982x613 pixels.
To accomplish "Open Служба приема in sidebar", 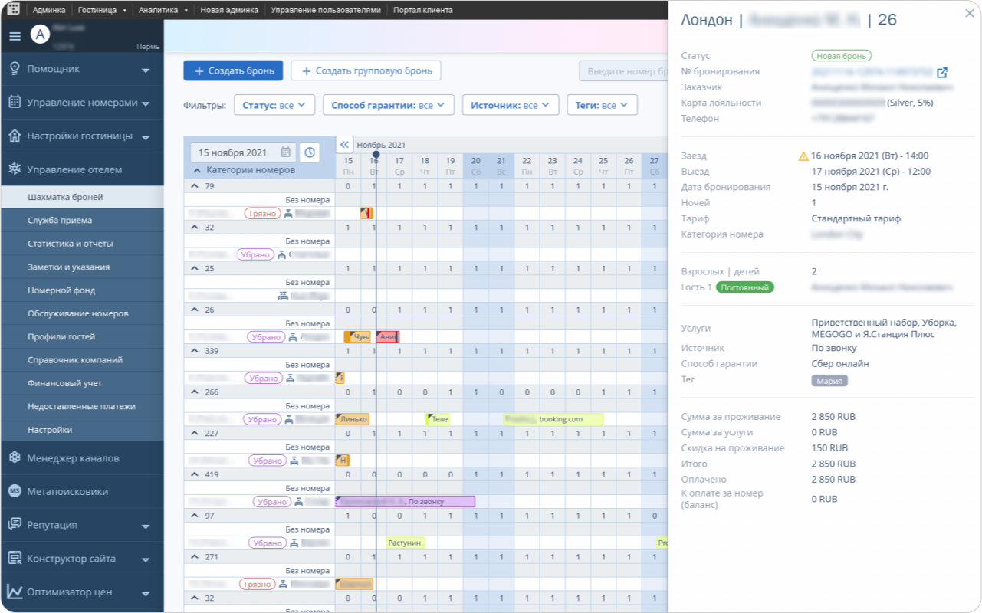I will (x=82, y=221).
